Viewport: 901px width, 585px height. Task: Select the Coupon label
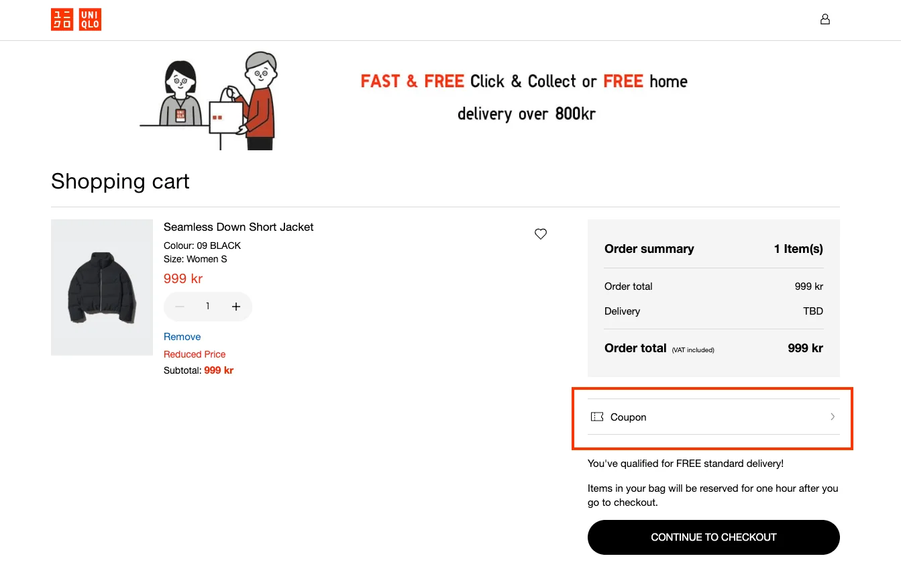click(x=628, y=417)
